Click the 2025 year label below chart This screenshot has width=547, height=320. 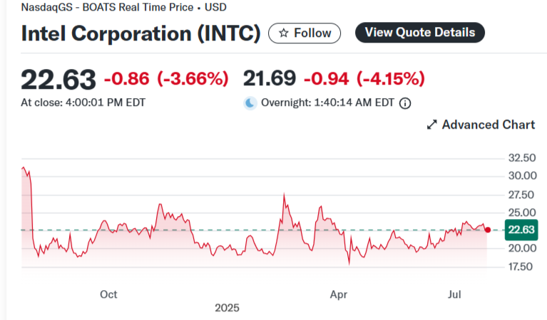click(228, 308)
